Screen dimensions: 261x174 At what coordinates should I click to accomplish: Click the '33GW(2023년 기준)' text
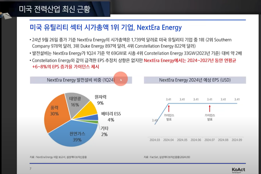point(202,53)
